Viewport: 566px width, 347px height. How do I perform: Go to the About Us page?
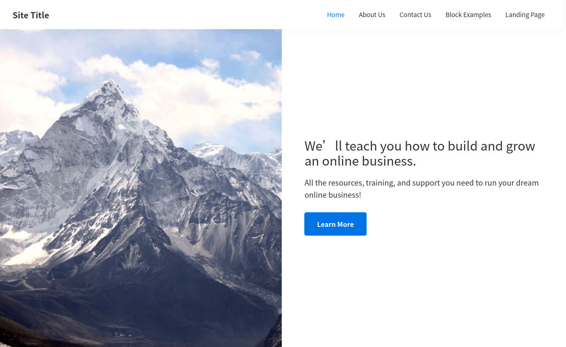tap(372, 15)
